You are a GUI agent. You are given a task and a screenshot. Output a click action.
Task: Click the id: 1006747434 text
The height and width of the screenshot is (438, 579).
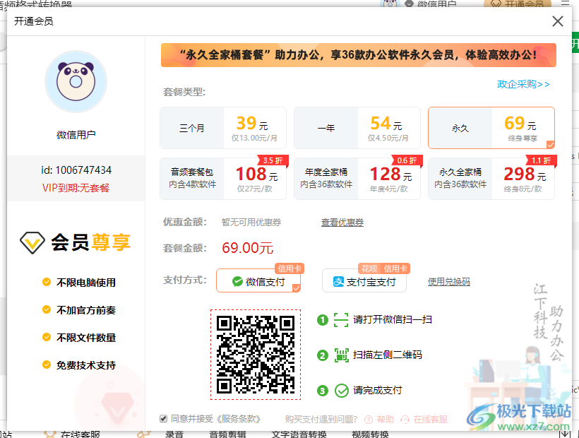click(x=76, y=170)
